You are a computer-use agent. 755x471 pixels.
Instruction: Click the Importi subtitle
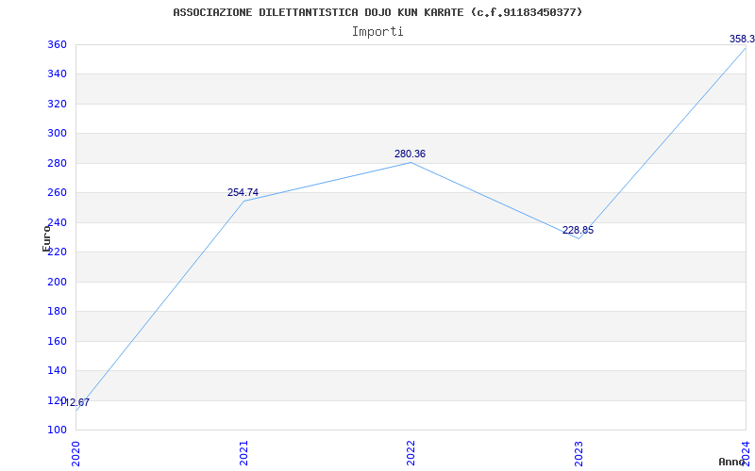click(x=377, y=32)
